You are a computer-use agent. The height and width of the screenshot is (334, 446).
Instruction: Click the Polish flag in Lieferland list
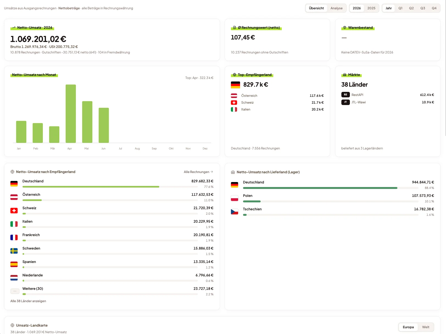coord(235,198)
